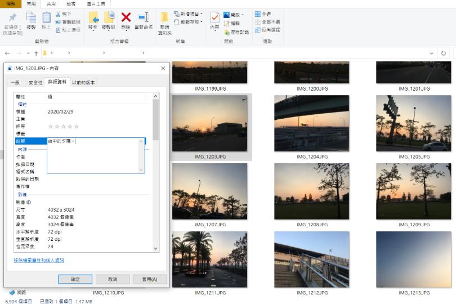Screen dimensions: 456x304
Task: Click the Remove Properties and Personal Information link
Action: tap(39, 260)
